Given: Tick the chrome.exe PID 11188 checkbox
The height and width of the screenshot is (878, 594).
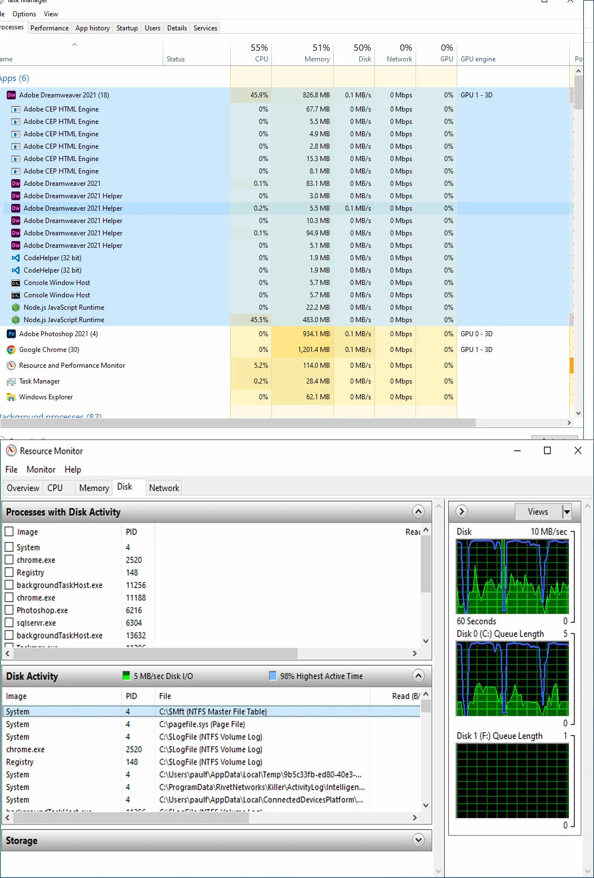Looking at the screenshot, I should (x=9, y=598).
